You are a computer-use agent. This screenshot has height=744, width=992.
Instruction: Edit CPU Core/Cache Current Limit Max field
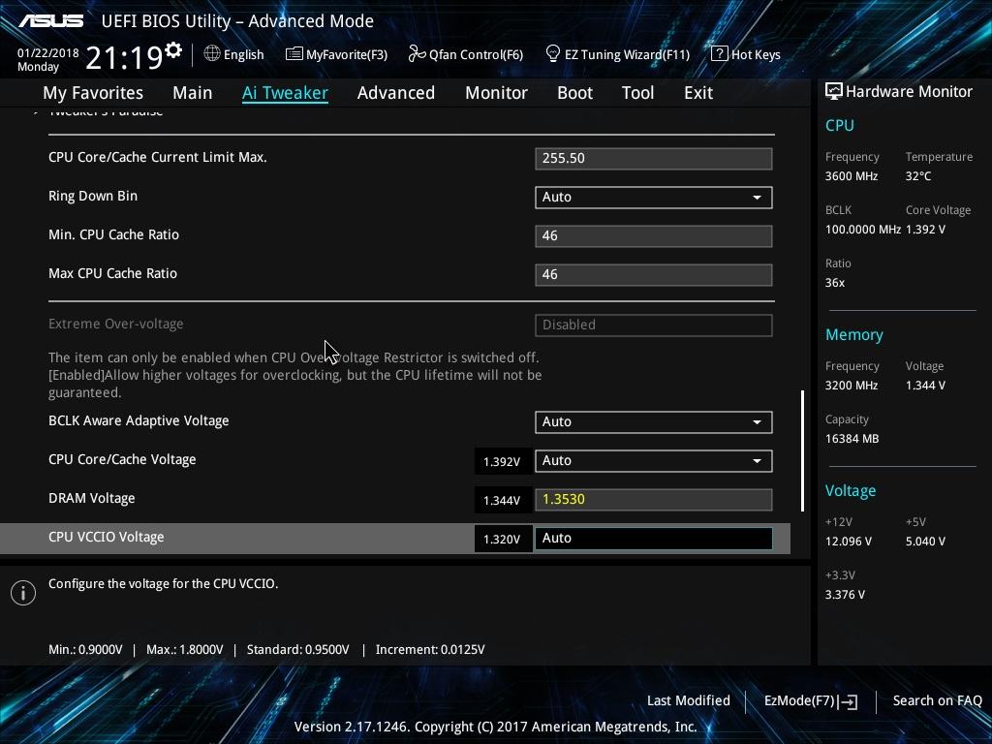click(x=654, y=158)
